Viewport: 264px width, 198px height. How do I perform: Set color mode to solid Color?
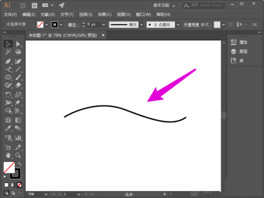(6, 185)
